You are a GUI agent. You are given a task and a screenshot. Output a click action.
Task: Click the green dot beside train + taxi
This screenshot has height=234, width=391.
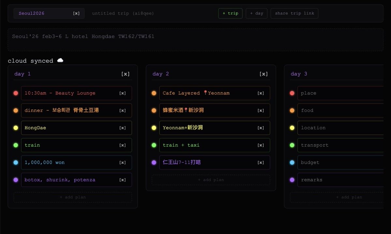point(154,145)
